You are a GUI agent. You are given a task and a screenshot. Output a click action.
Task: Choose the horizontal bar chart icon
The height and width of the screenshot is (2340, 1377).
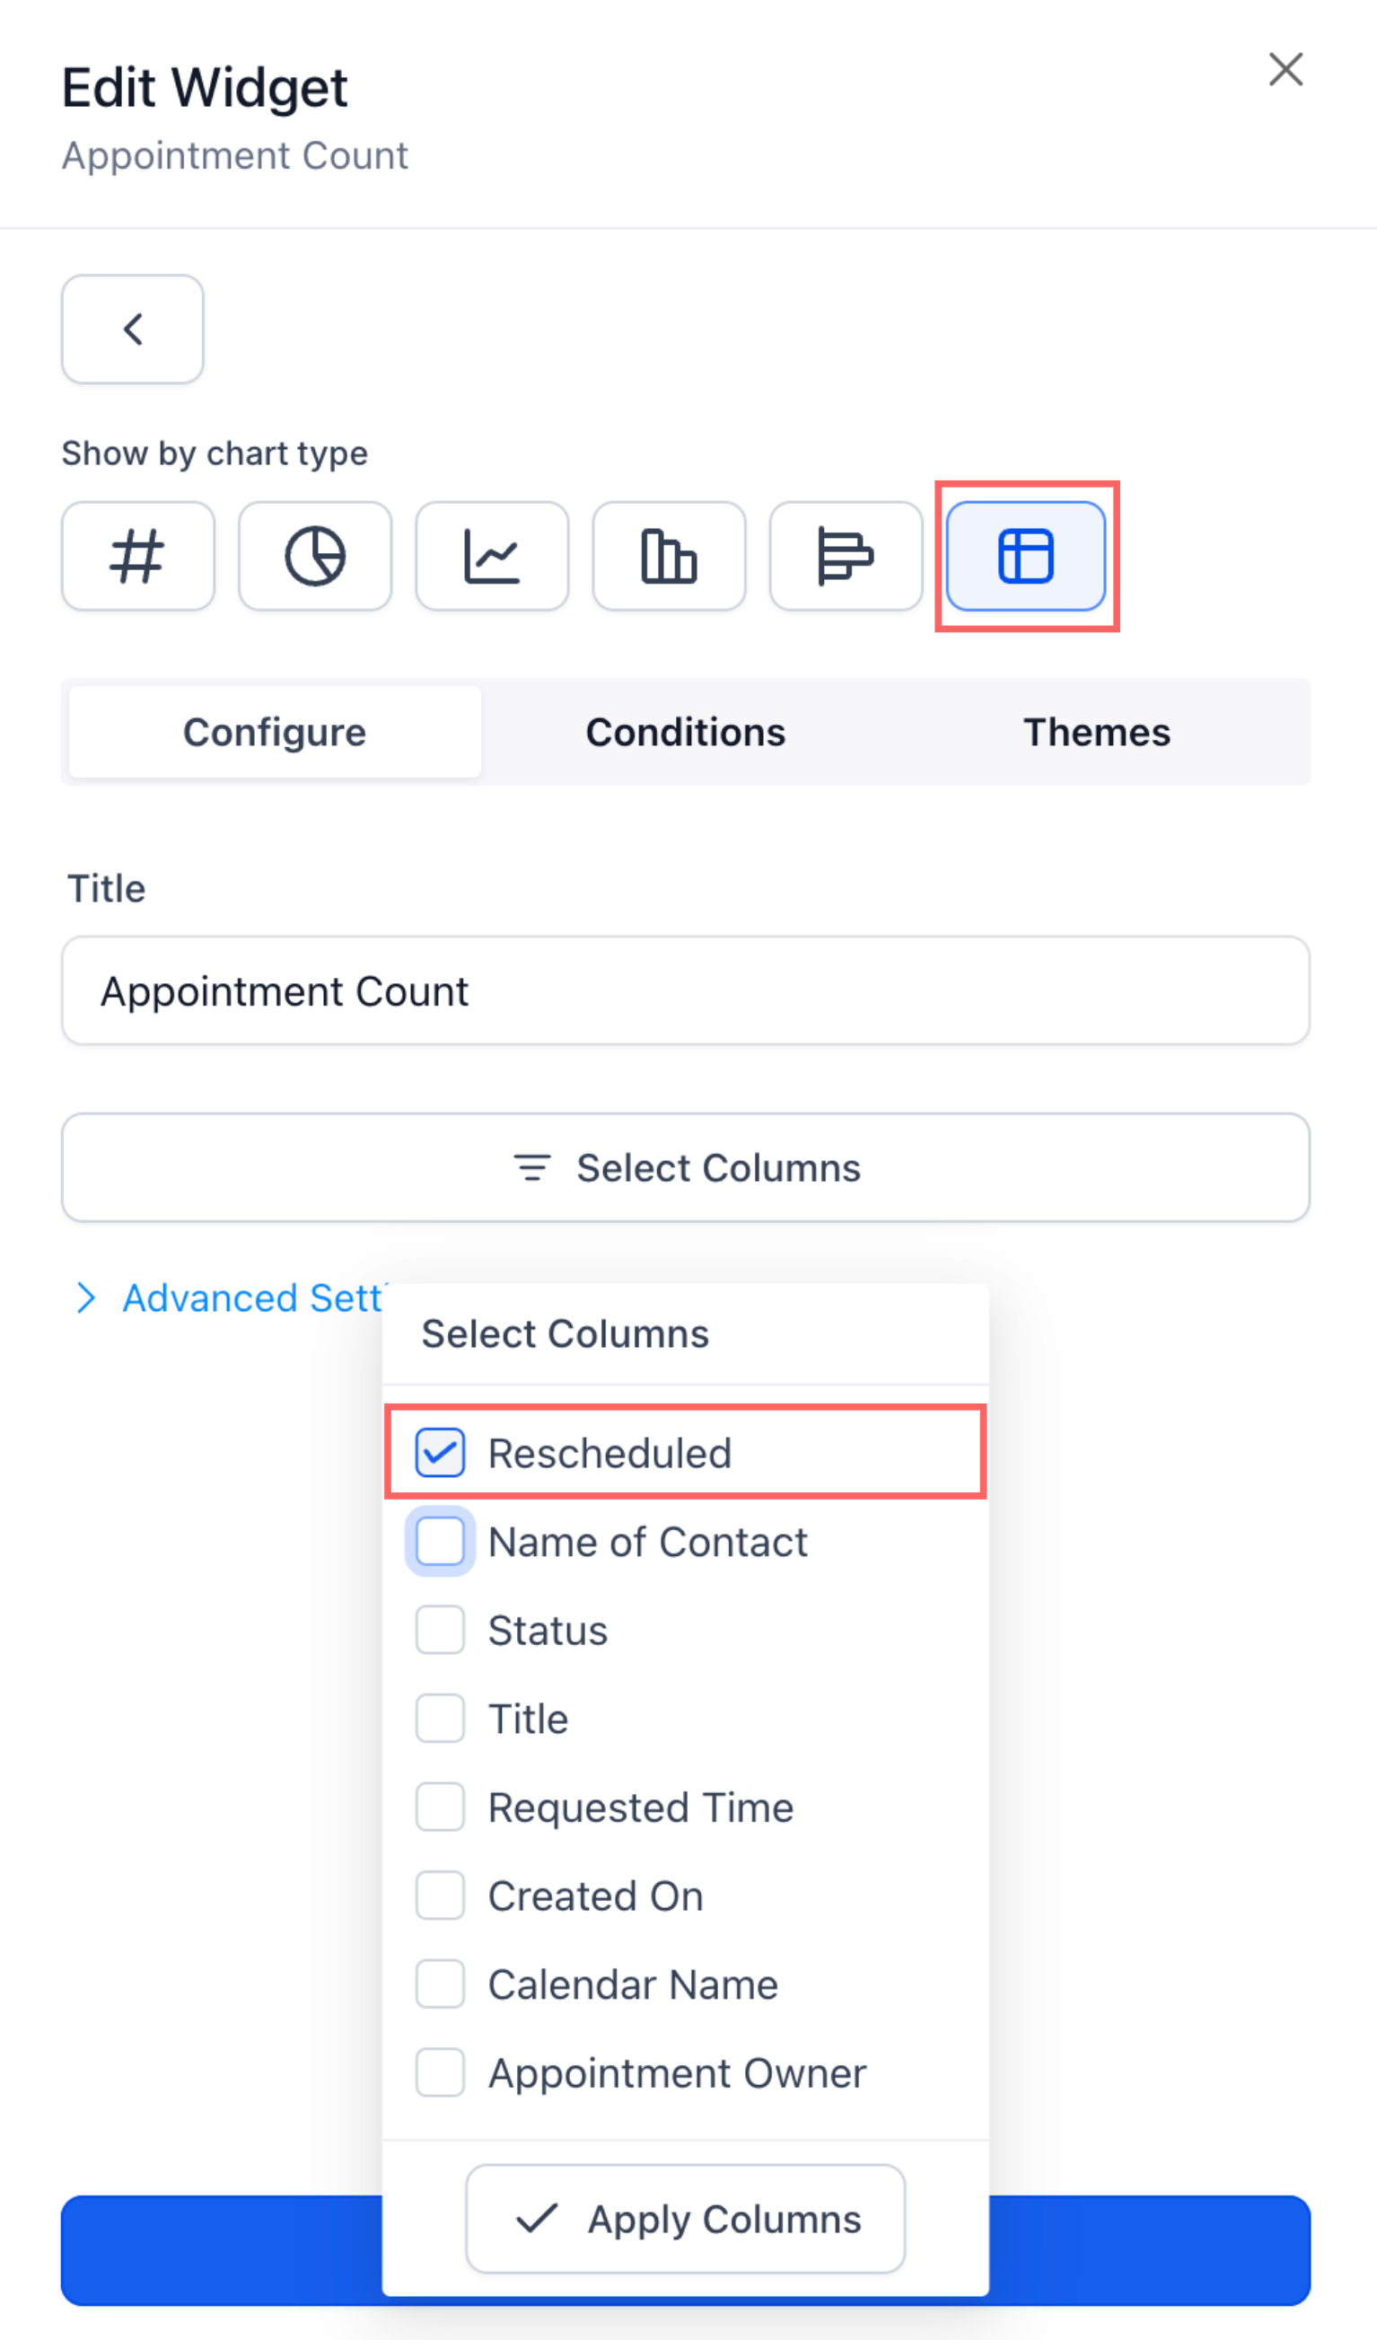[846, 556]
